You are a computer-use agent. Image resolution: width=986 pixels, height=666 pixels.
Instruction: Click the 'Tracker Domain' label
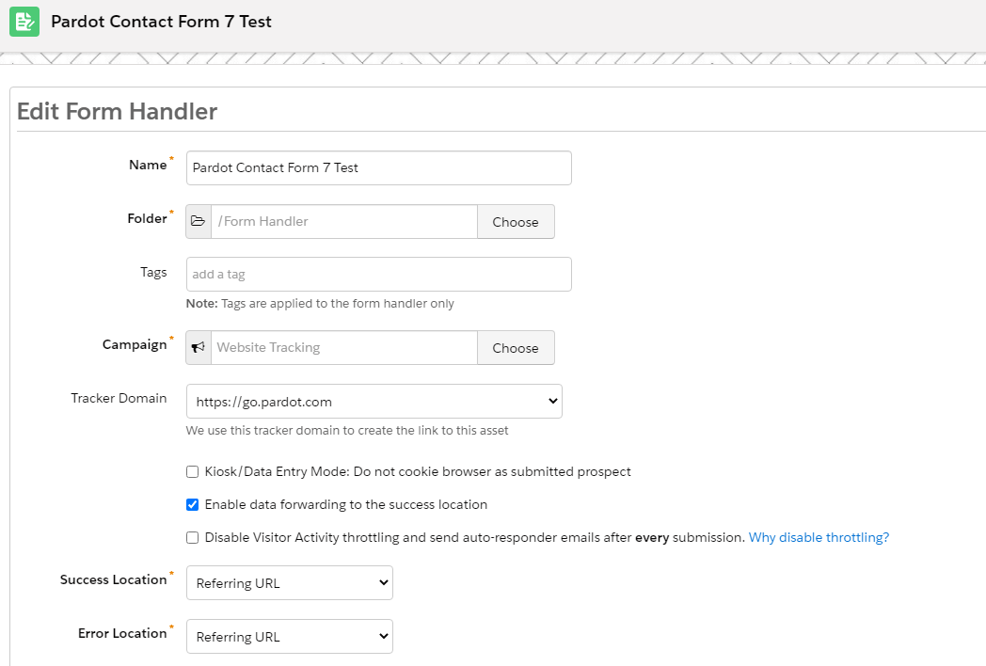(x=119, y=398)
